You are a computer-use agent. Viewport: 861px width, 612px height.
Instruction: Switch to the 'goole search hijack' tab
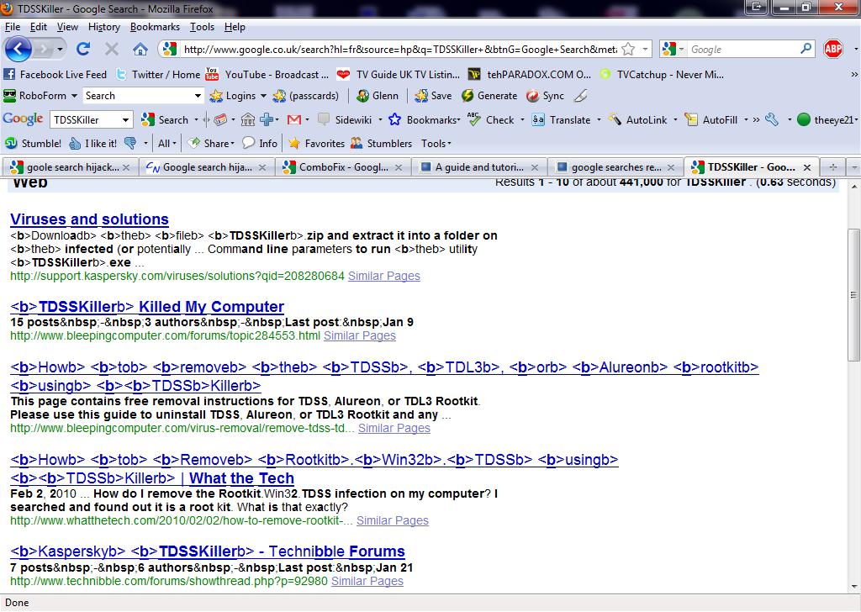(x=70, y=166)
